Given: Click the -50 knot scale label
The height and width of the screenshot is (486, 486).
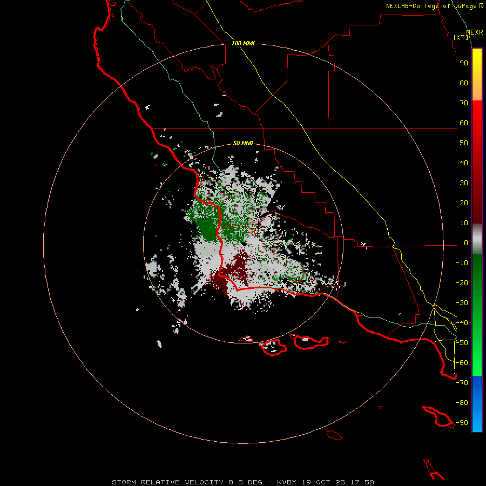Looking at the screenshot, I should (x=462, y=343).
